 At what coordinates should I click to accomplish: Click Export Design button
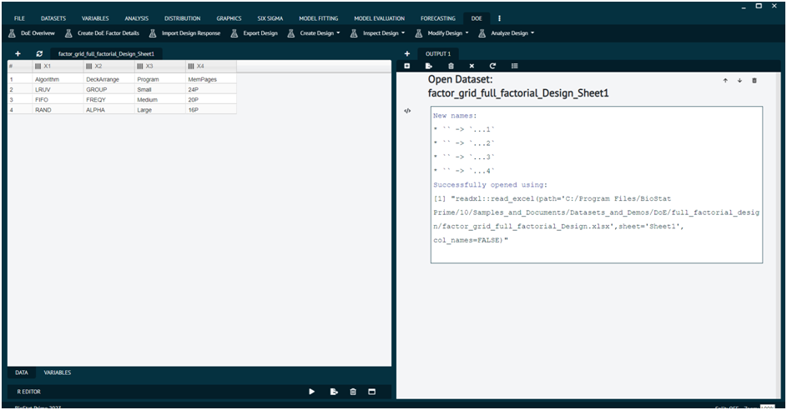(254, 33)
